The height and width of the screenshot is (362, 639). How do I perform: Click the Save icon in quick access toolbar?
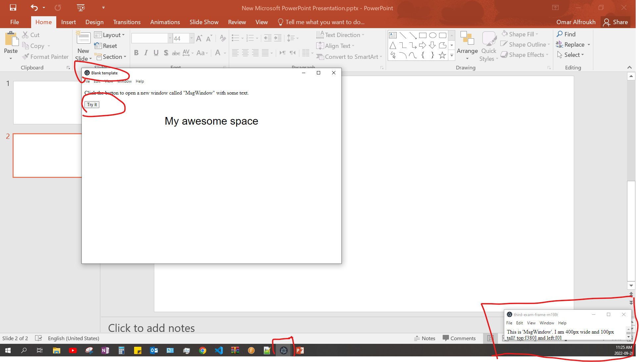click(13, 7)
